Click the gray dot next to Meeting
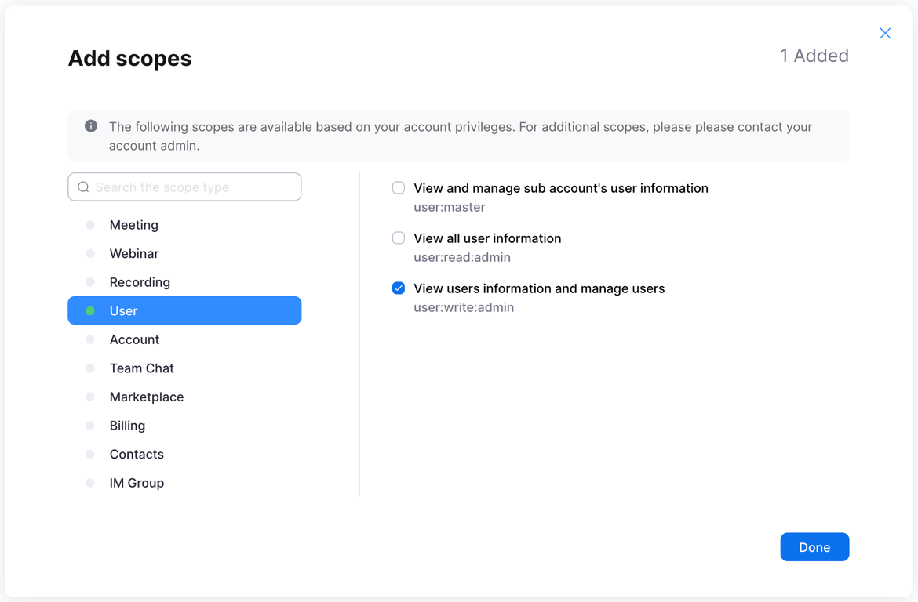 [x=90, y=225]
